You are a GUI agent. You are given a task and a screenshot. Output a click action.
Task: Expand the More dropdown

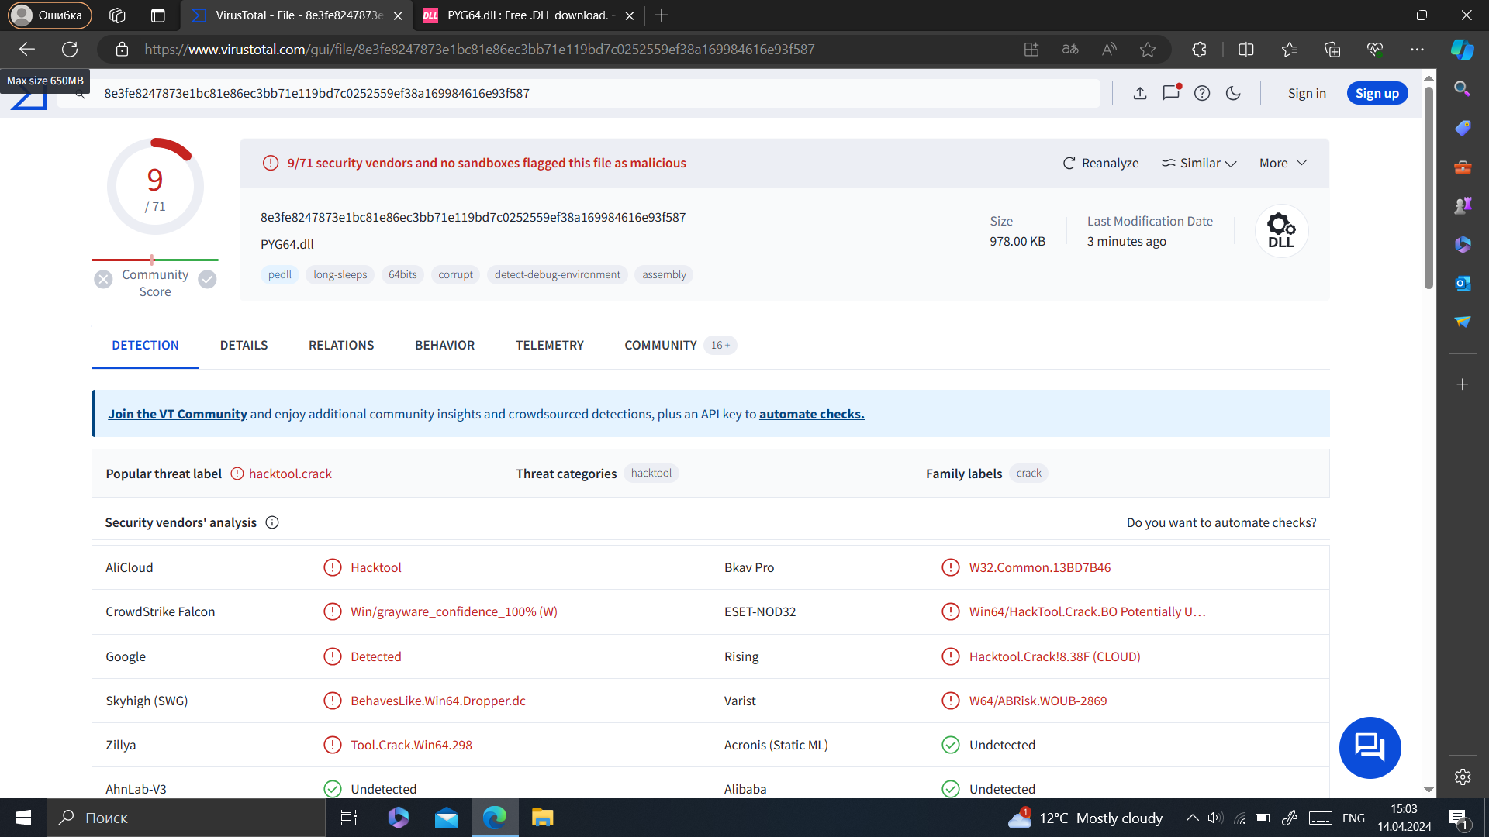pyautogui.click(x=1283, y=163)
